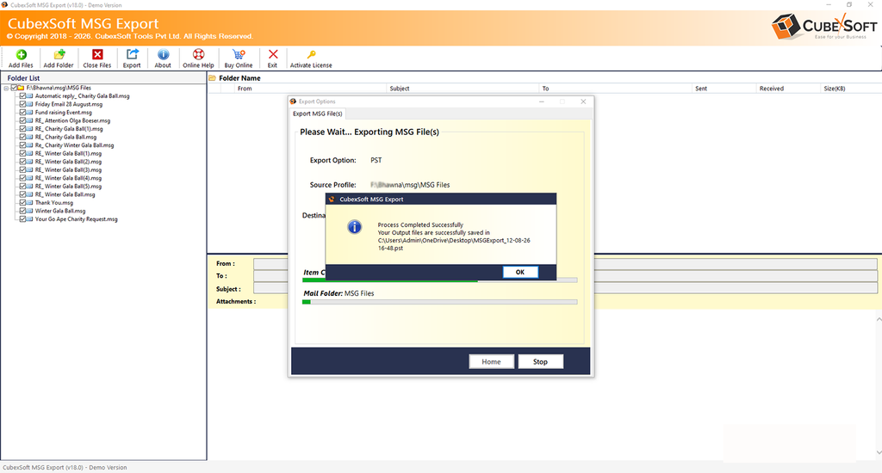Uncheck Thank You.msg checkbox
The width and height of the screenshot is (882, 473).
pos(22,203)
